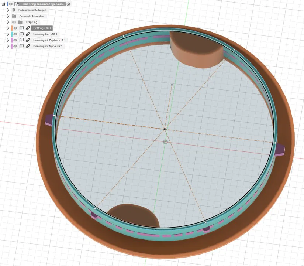Hide the Innenring leer v10:1 component
The height and width of the screenshot is (266, 304).
(x=15, y=34)
